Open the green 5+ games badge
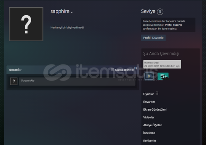This screenshot has width=206, height=145. 163,76
